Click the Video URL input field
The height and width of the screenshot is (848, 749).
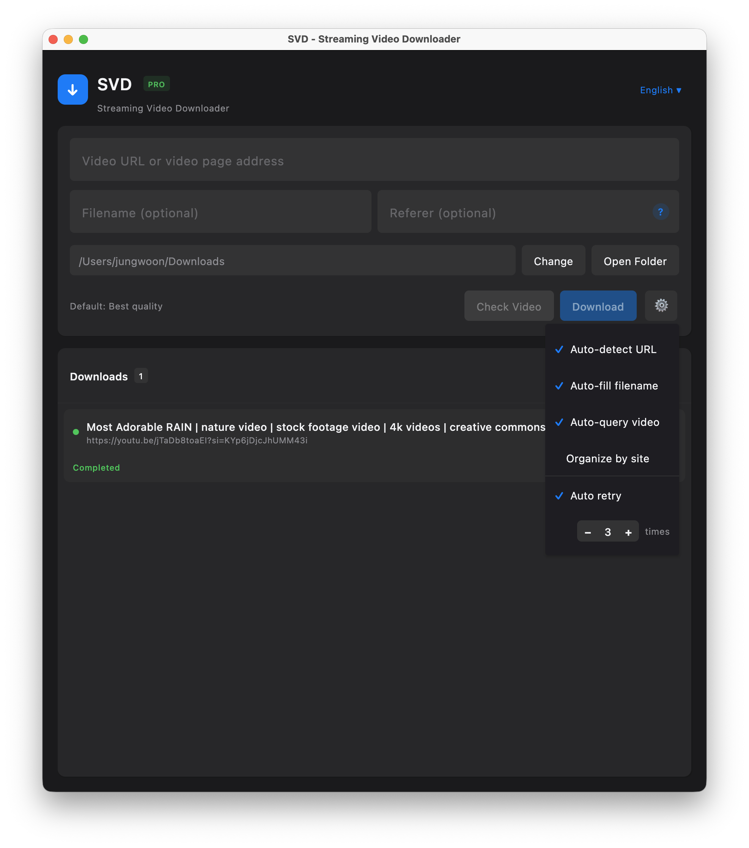click(x=374, y=160)
